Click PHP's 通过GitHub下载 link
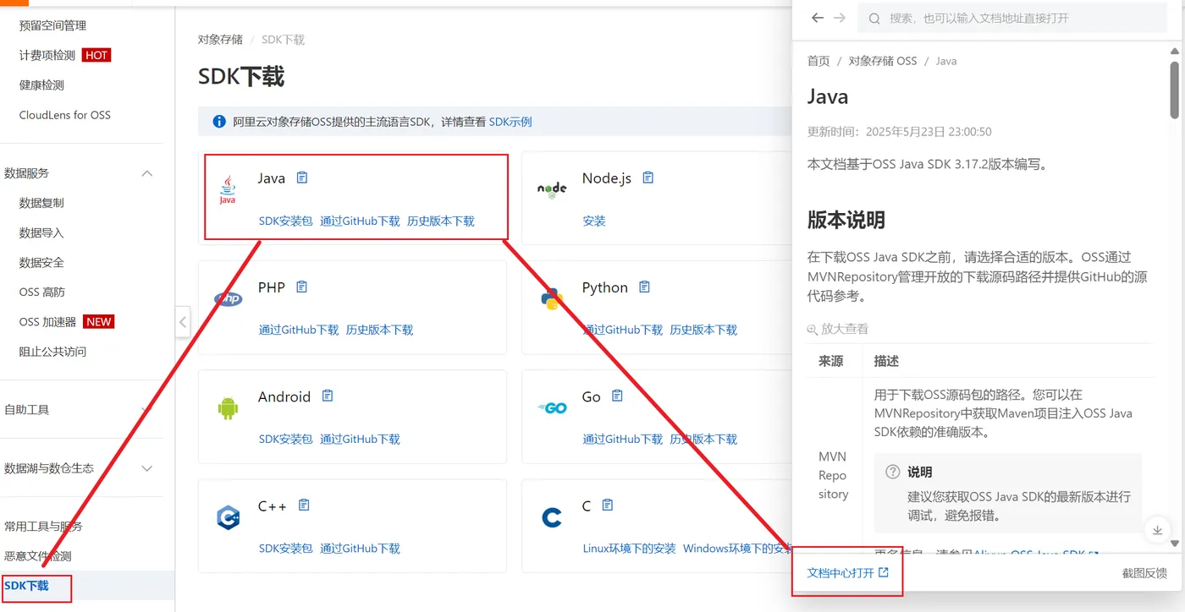This screenshot has width=1185, height=612. pos(298,330)
